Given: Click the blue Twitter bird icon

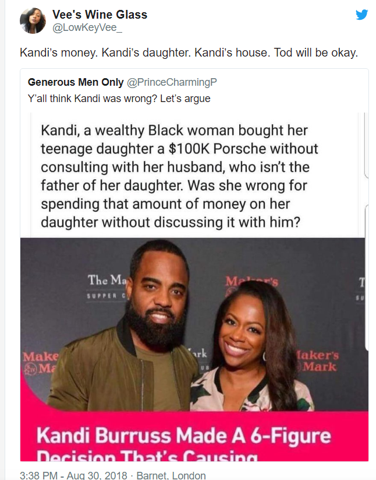Looking at the screenshot, I should click(x=362, y=15).
